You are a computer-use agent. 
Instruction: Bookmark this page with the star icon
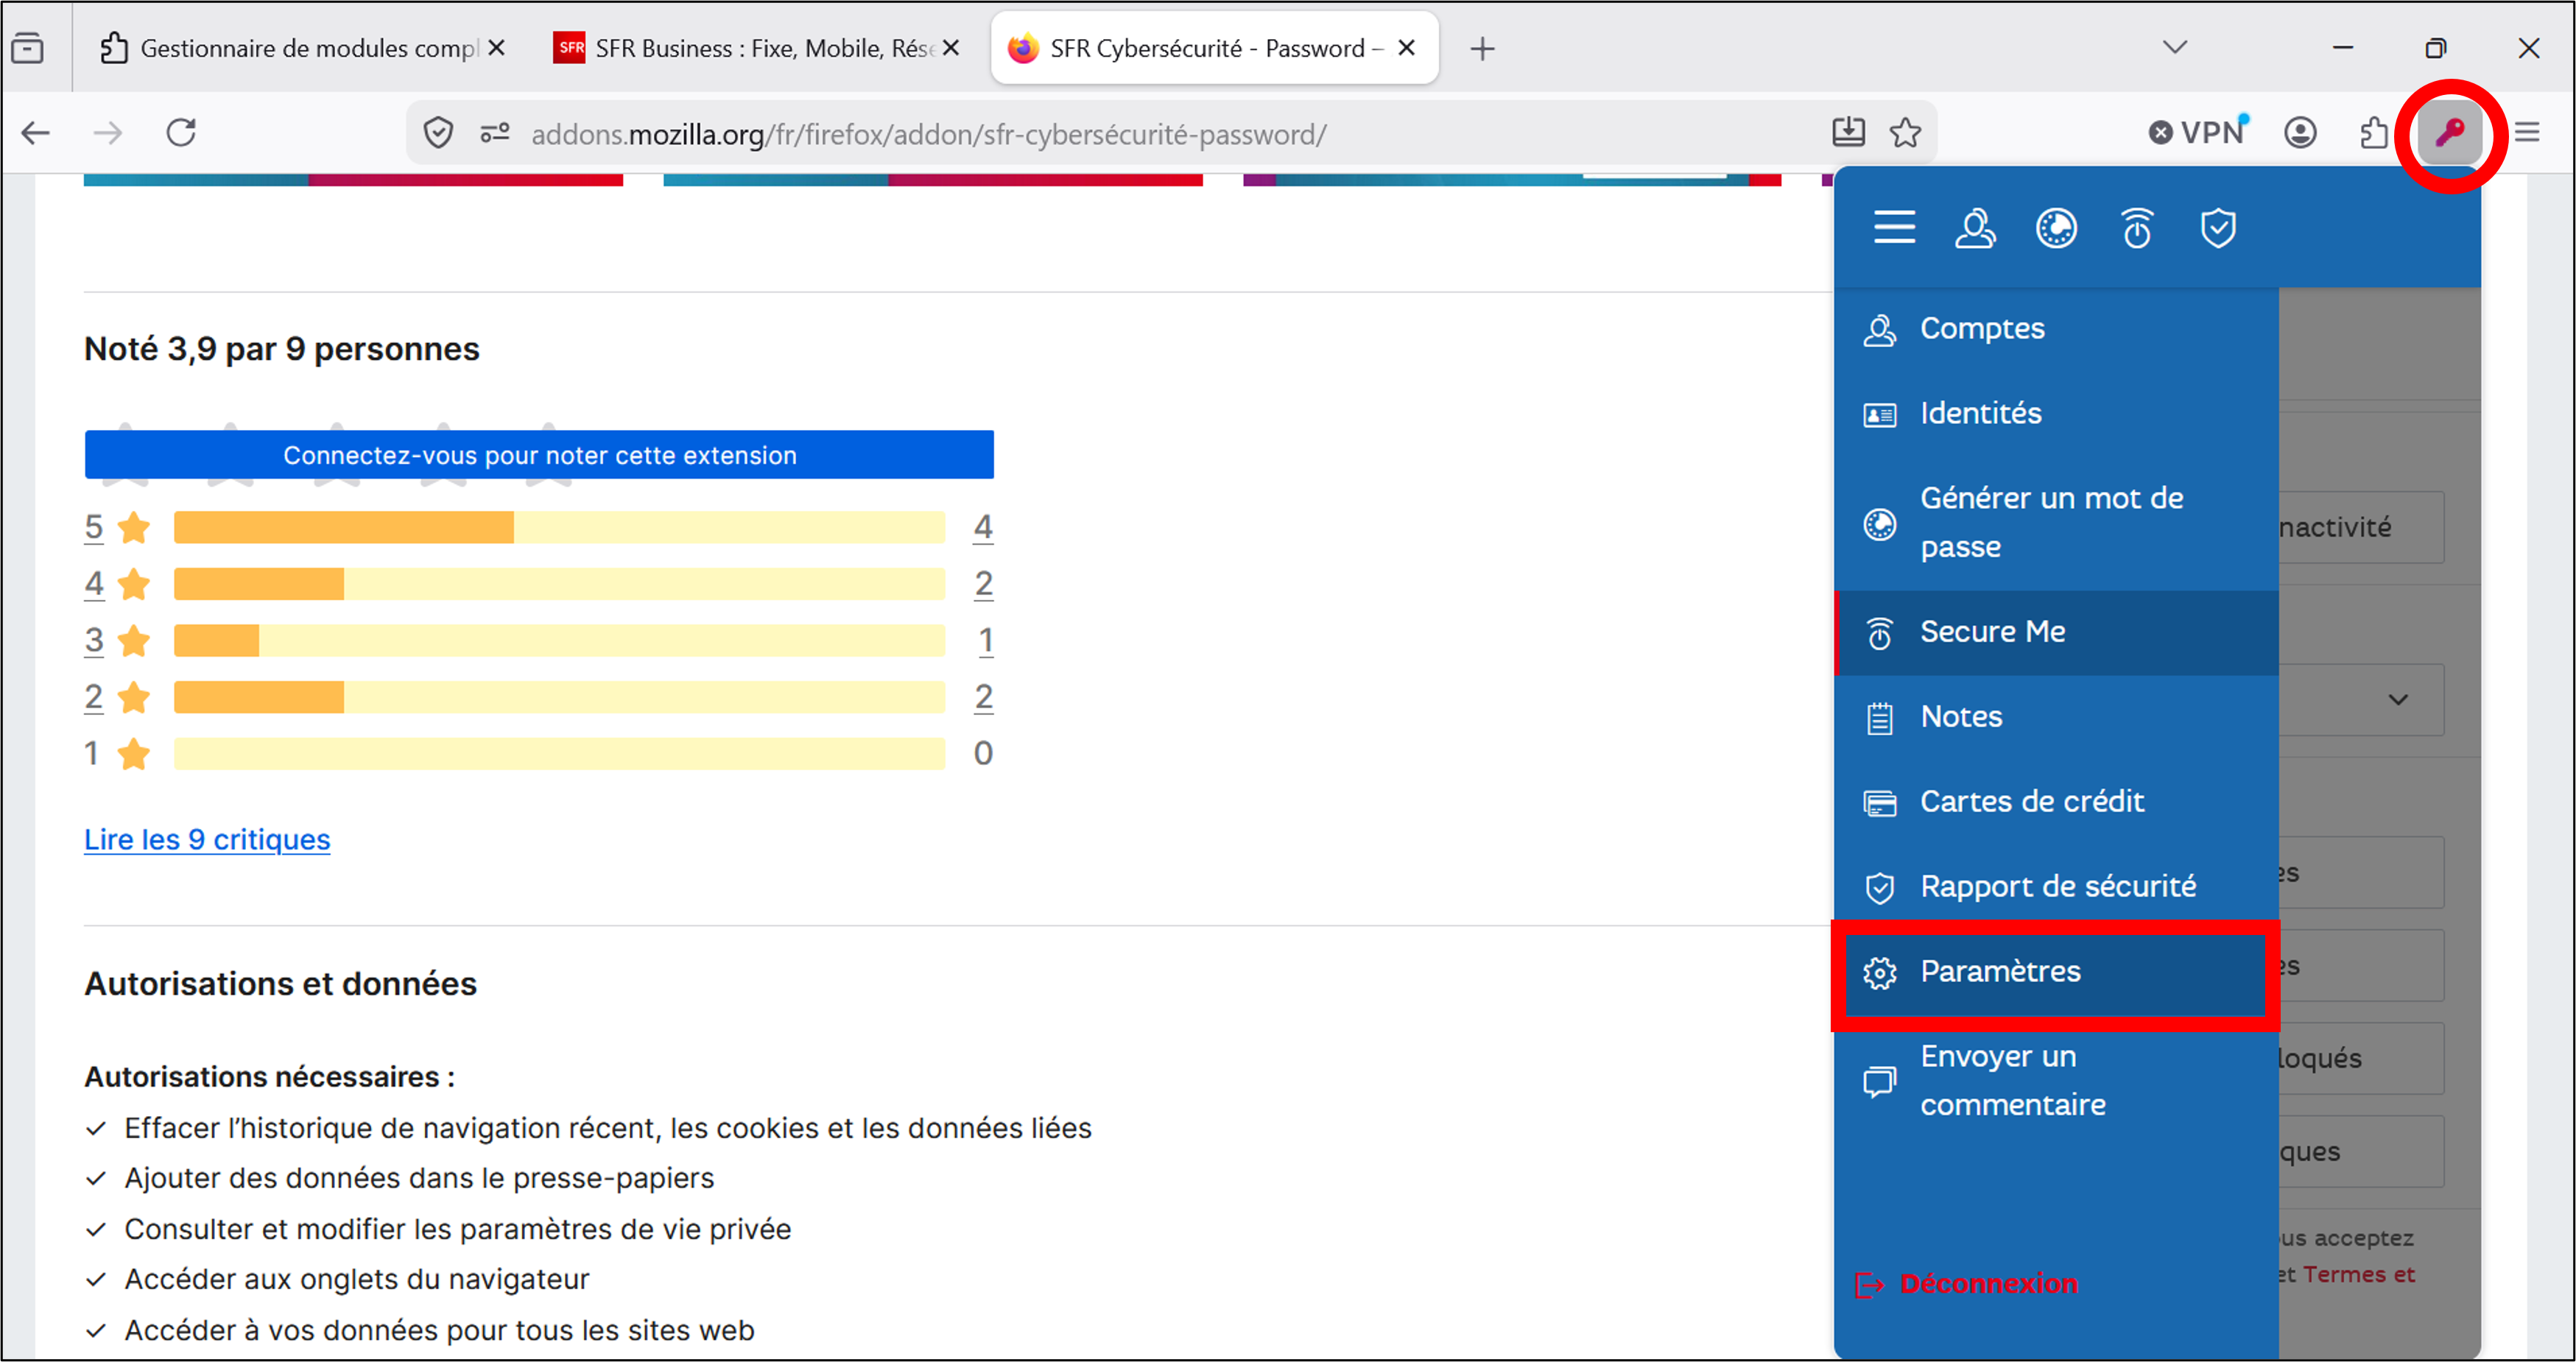tap(1906, 133)
